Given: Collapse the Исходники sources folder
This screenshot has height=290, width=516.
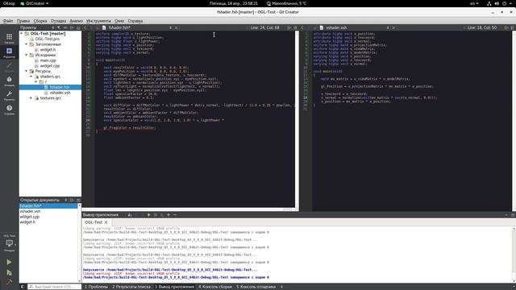Looking at the screenshot, I should 27,55.
